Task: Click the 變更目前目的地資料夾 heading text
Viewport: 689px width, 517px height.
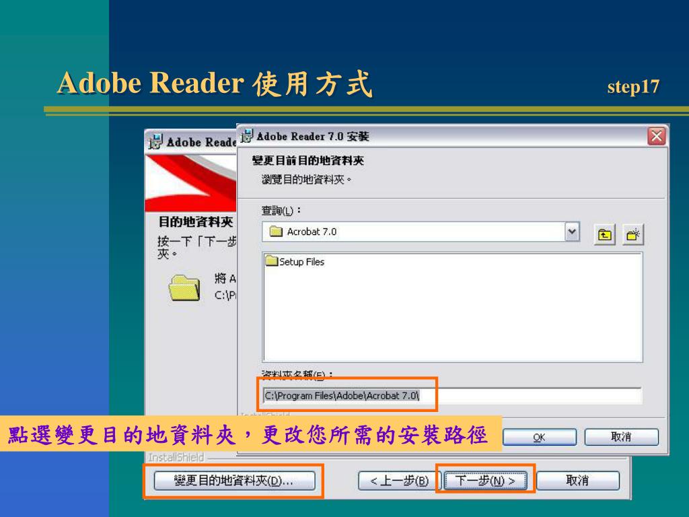Action: point(307,161)
